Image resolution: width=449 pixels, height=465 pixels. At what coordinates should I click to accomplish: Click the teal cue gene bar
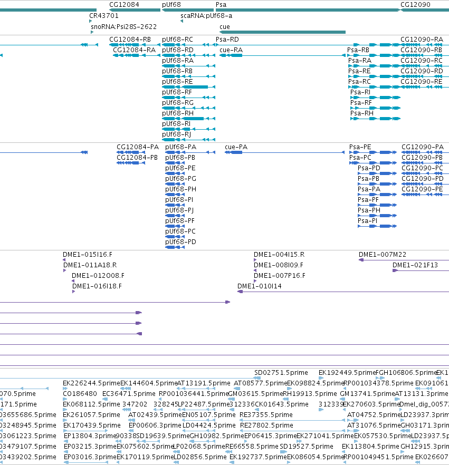coord(282,32)
